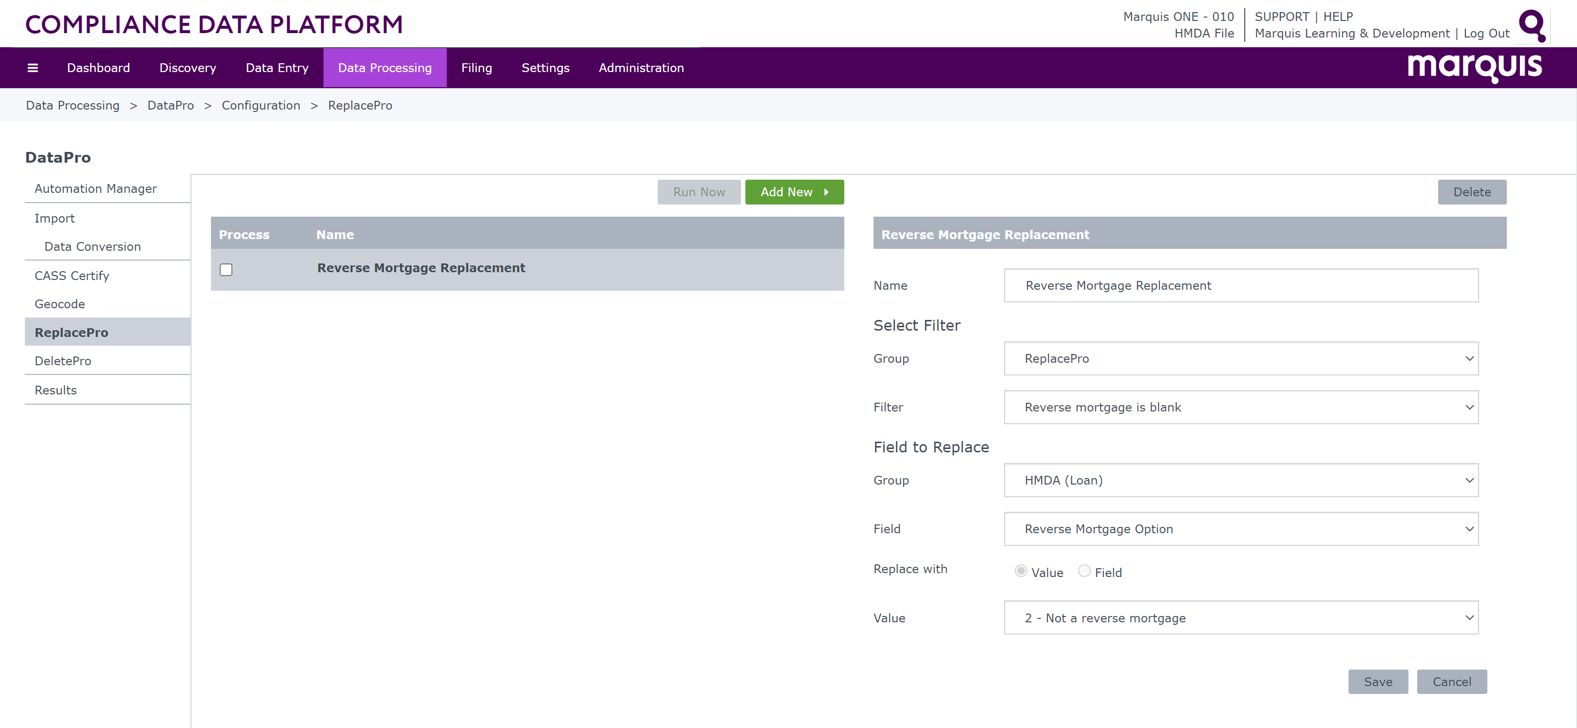This screenshot has height=728, width=1577.
Task: Open the Discovery tab
Action: 188,68
